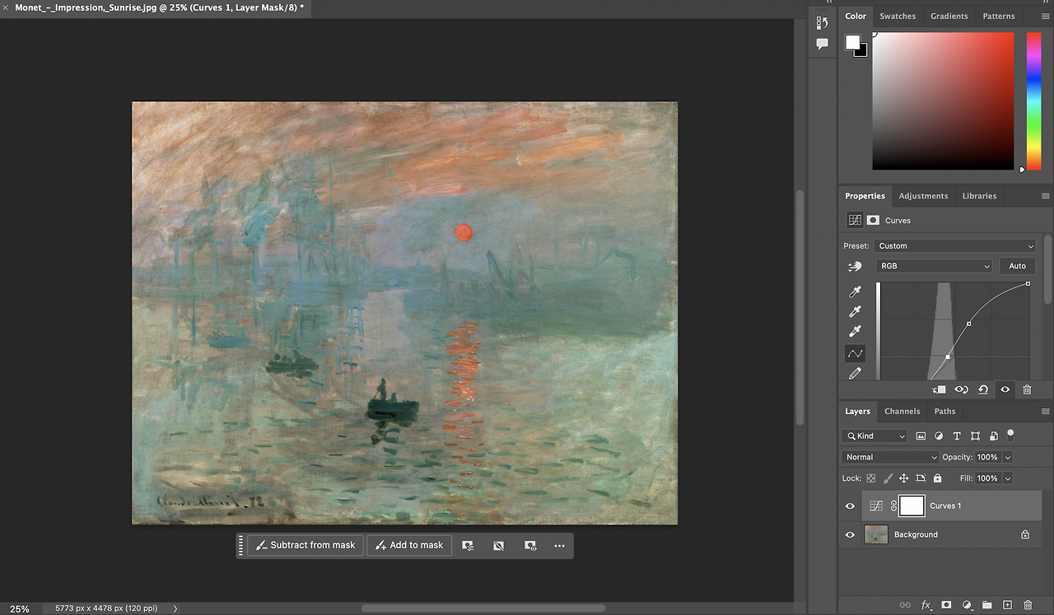The height and width of the screenshot is (615, 1054).
Task: Choose edit points to modify curve
Action: tap(855, 353)
